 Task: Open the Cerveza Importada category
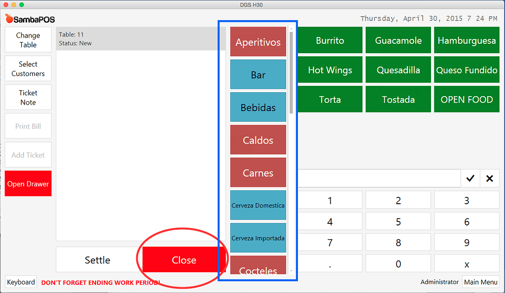click(258, 238)
